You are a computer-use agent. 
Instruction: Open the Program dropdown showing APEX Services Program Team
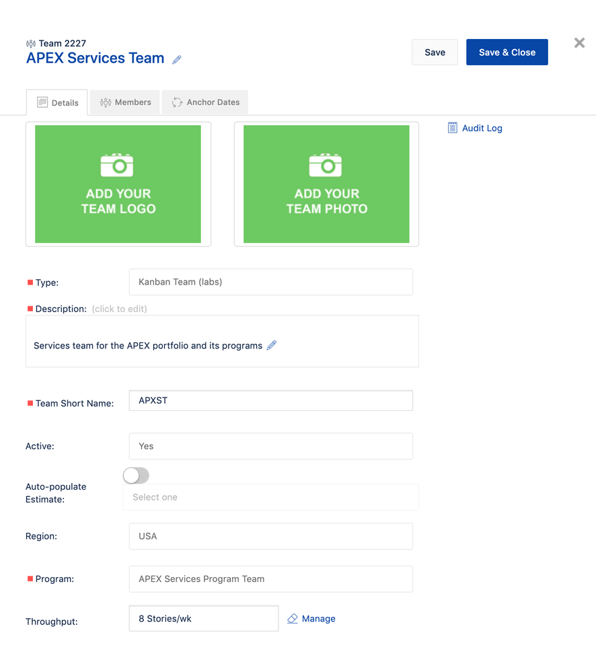[271, 579]
